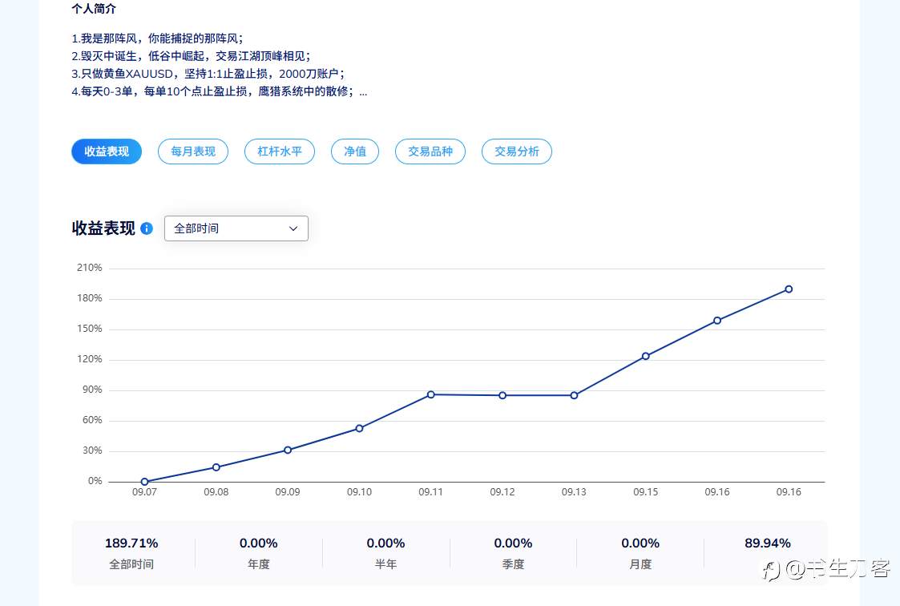Click the 月度 label in the stats row

[640, 564]
